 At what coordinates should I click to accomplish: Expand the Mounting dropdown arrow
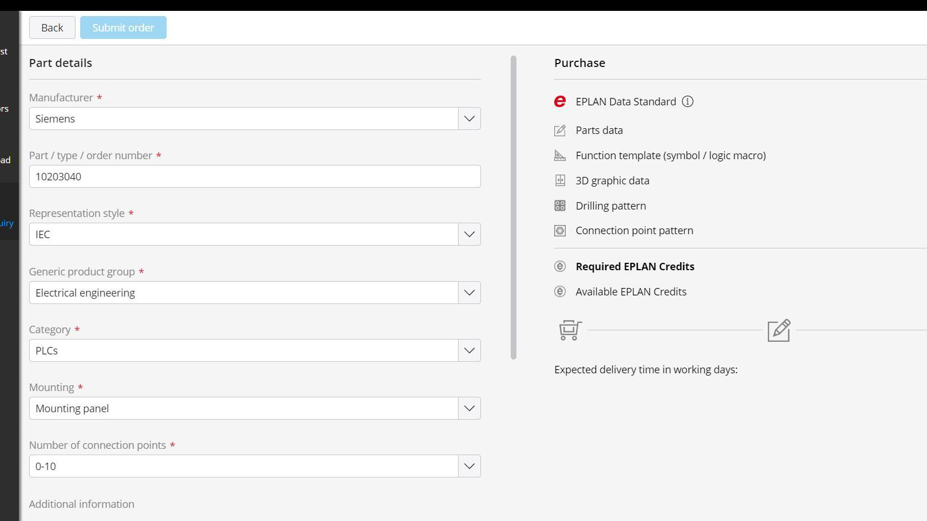tap(470, 408)
